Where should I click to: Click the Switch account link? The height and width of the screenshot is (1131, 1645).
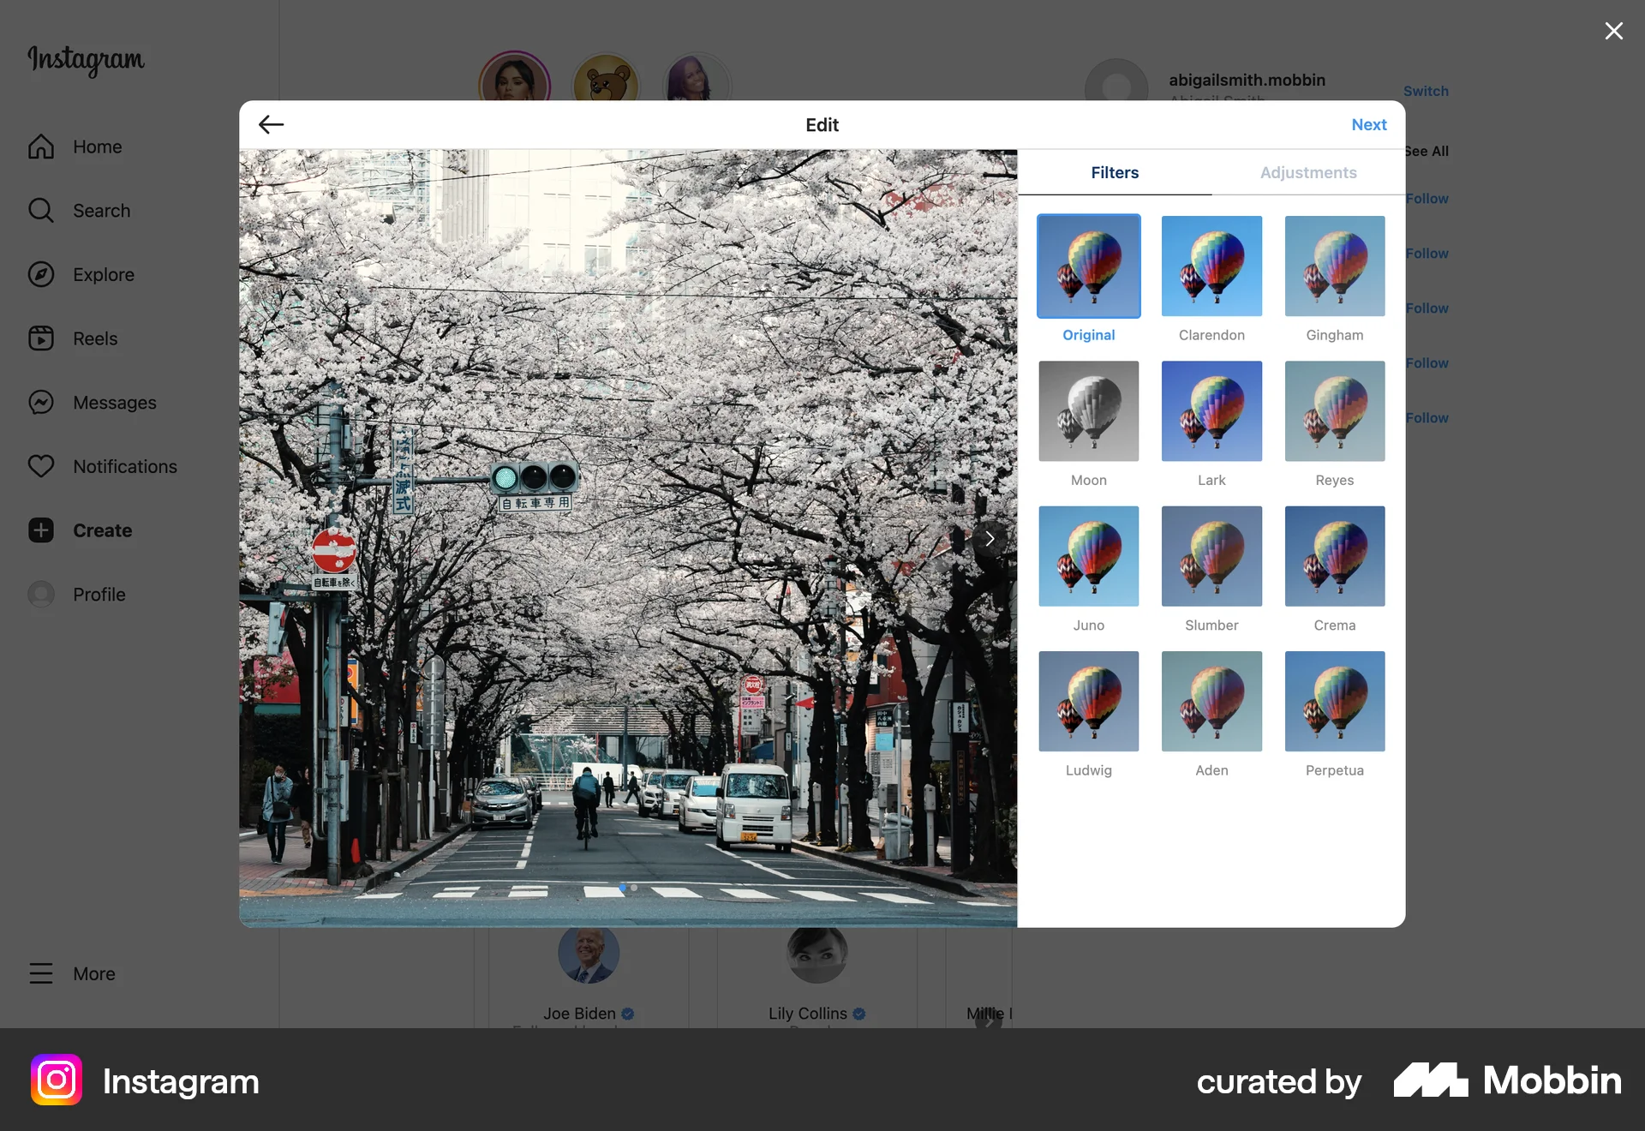coord(1426,91)
